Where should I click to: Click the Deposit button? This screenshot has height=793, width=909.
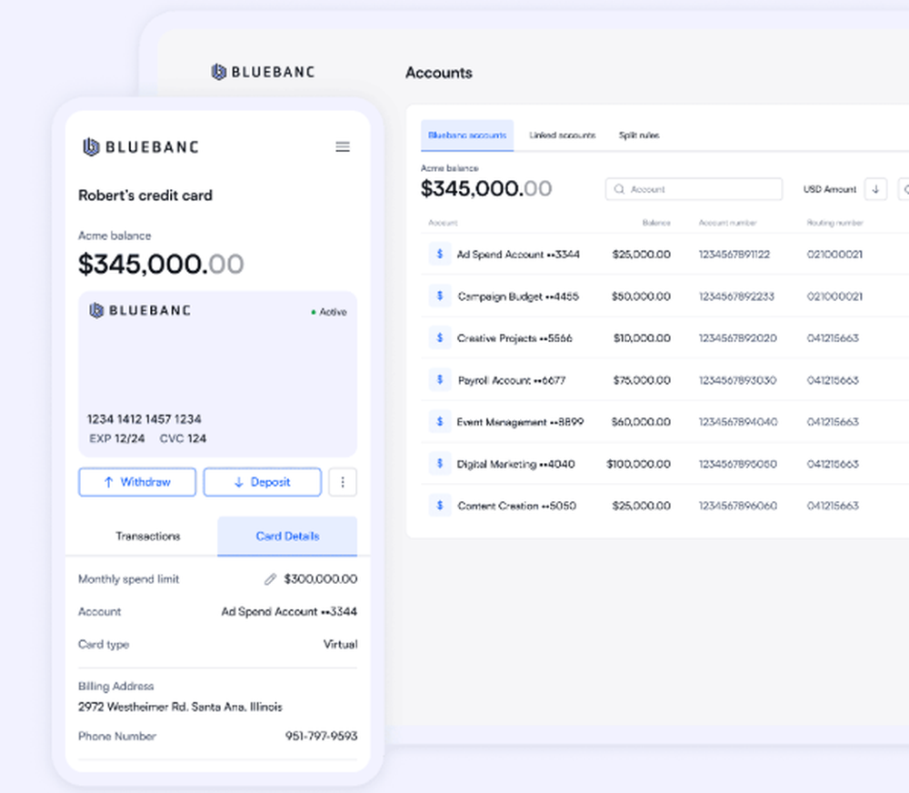pyautogui.click(x=262, y=482)
